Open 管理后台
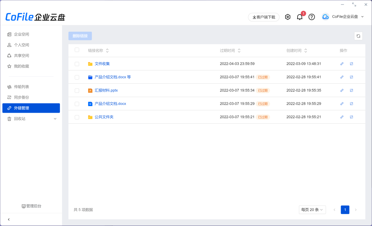 31,206
